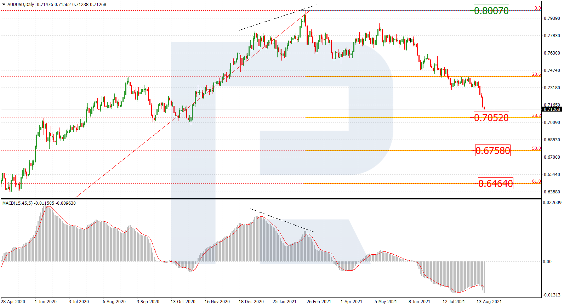The image size is (564, 306).
Task: Click the yellow 23.6 Fibonacci retracement line
Action: 423,76
